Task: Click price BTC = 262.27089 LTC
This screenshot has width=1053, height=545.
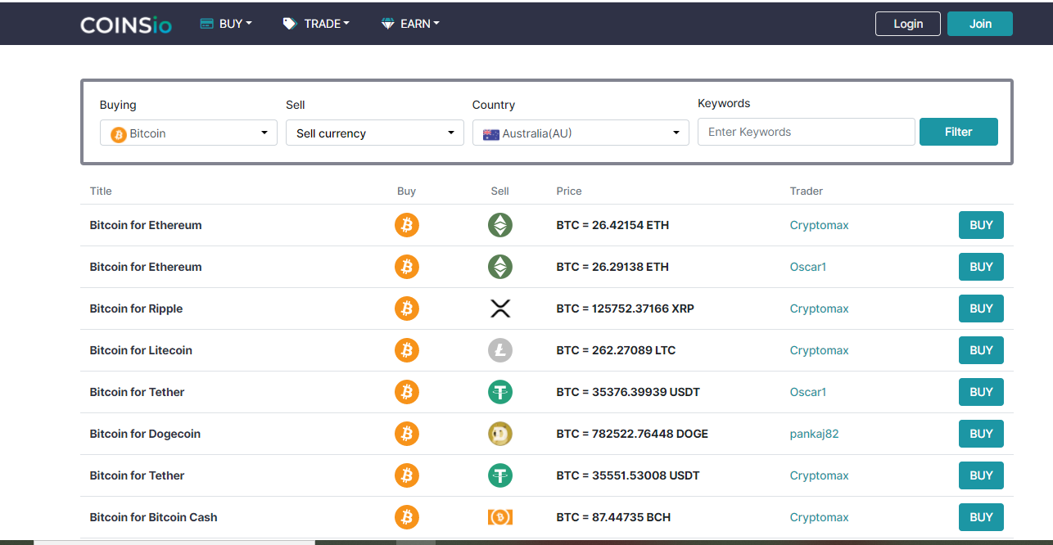Action: 616,350
